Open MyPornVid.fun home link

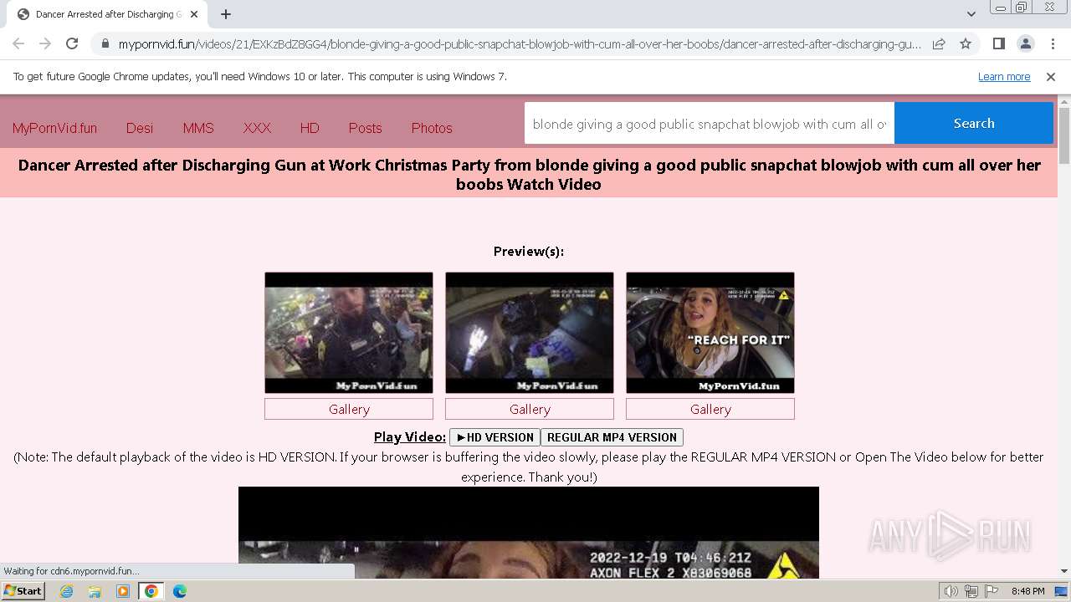54,128
